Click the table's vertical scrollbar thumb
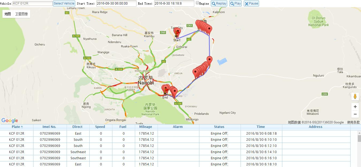The height and width of the screenshot is (167, 361). click(359, 138)
